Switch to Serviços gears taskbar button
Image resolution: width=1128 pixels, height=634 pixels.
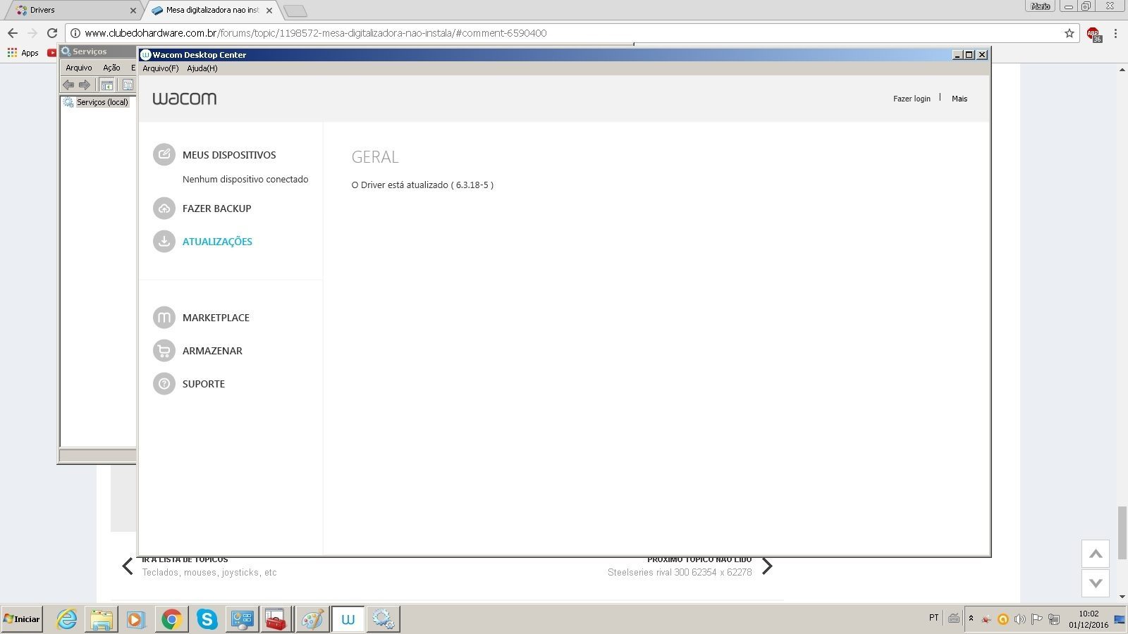pyautogui.click(x=383, y=619)
